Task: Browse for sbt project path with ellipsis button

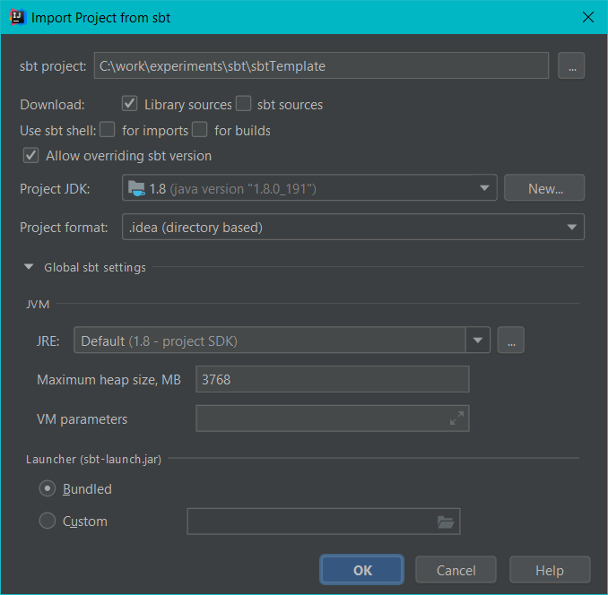Action: (571, 65)
